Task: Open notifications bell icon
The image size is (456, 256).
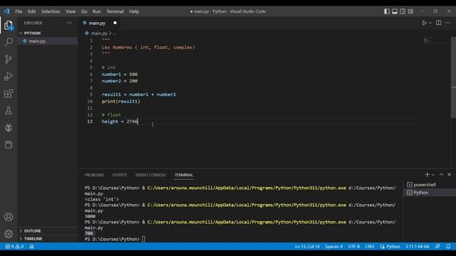Action: point(448,247)
